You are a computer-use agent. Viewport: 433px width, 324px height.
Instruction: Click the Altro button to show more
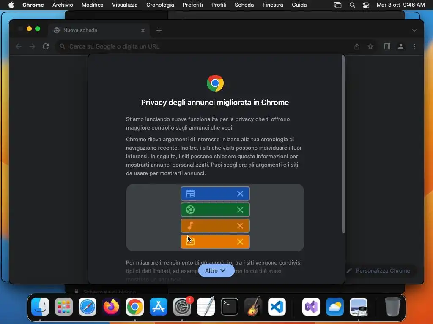pyautogui.click(x=216, y=270)
